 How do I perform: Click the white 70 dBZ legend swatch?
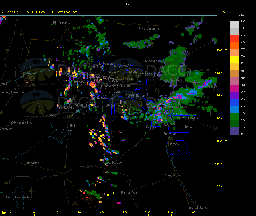(x=234, y=24)
